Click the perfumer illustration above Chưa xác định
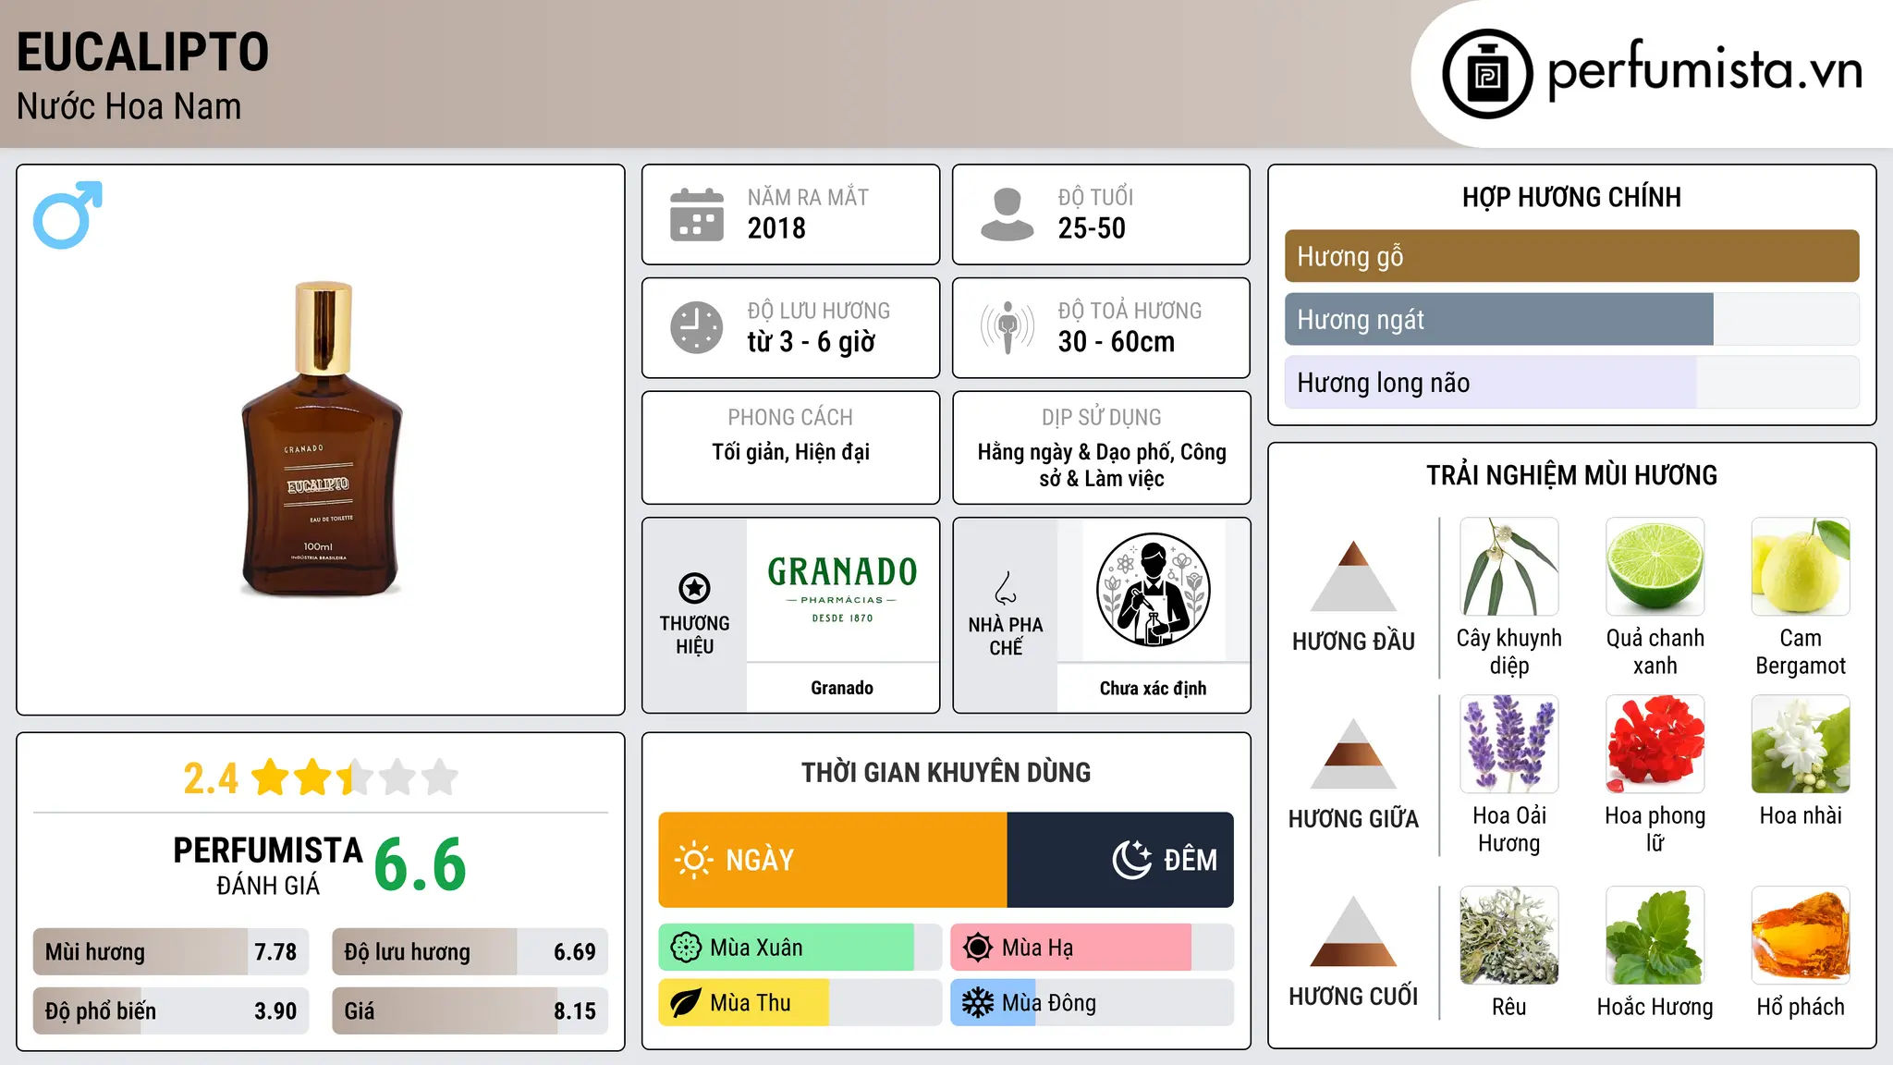 [1153, 590]
